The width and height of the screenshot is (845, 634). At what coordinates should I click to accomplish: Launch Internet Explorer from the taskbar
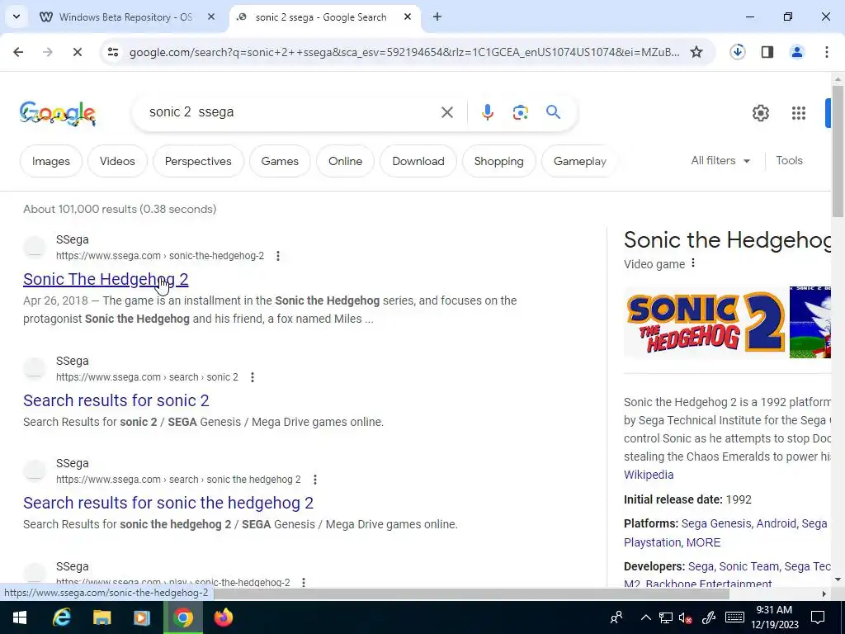click(61, 617)
